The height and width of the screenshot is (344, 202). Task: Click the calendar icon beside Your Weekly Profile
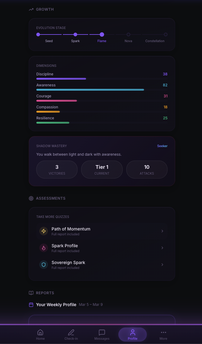point(31,305)
